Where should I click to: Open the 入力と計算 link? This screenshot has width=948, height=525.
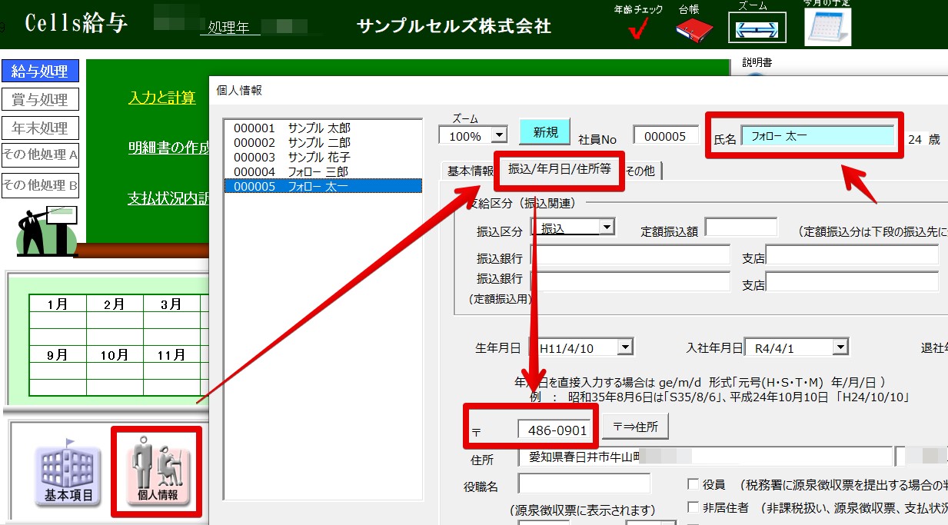click(161, 98)
